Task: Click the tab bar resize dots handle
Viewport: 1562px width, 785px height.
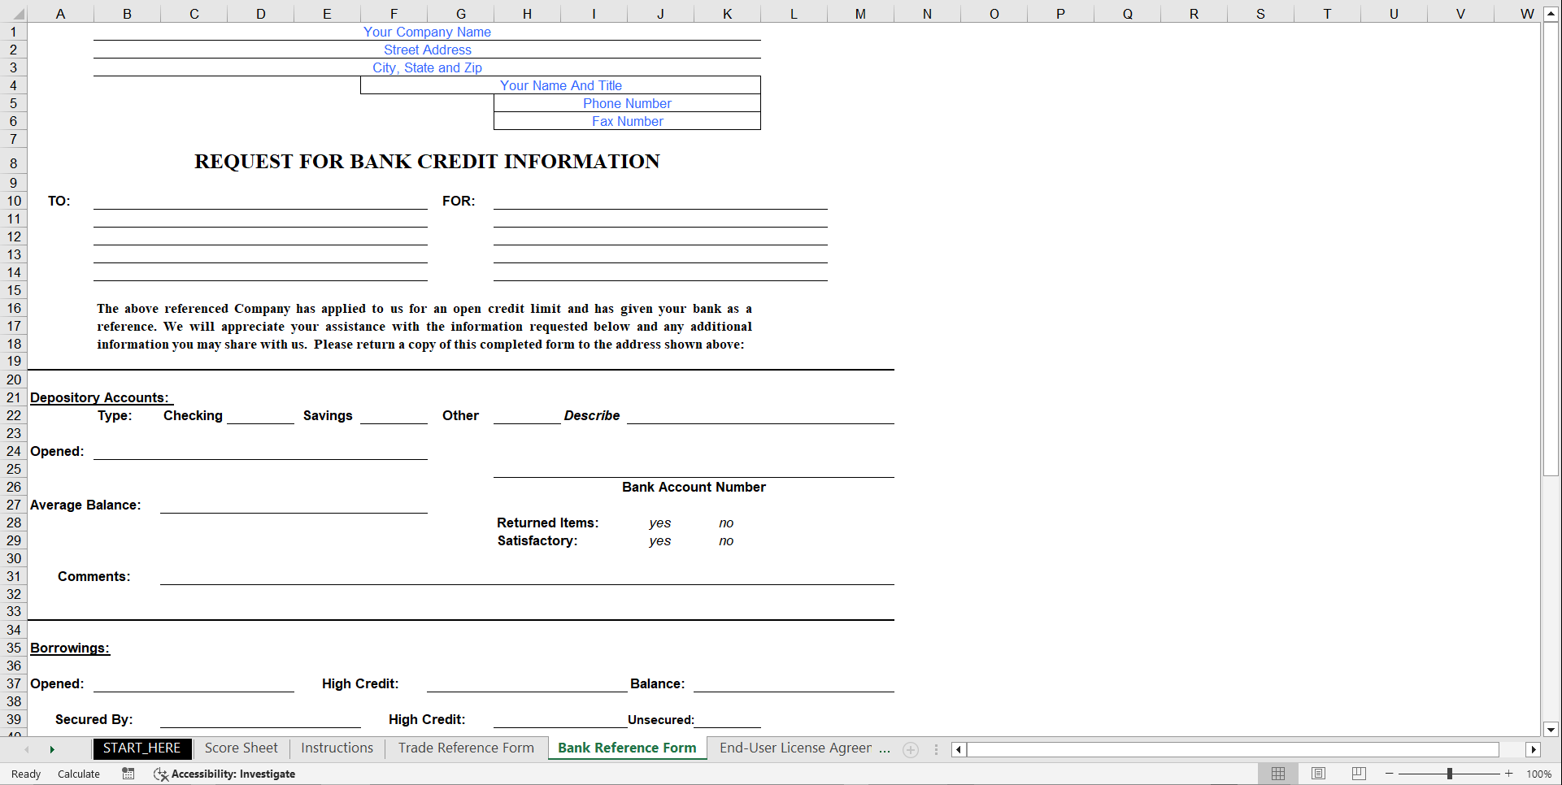Action: tap(936, 749)
